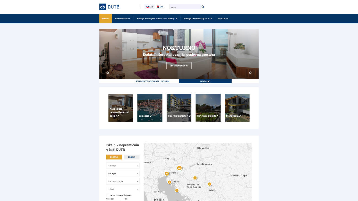Expand the Aktualno menu
This screenshot has height=201, width=358.
coord(223,19)
